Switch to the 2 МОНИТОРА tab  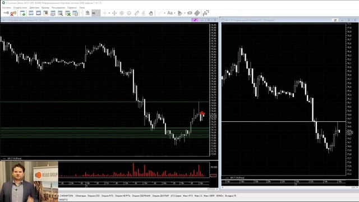point(66,196)
